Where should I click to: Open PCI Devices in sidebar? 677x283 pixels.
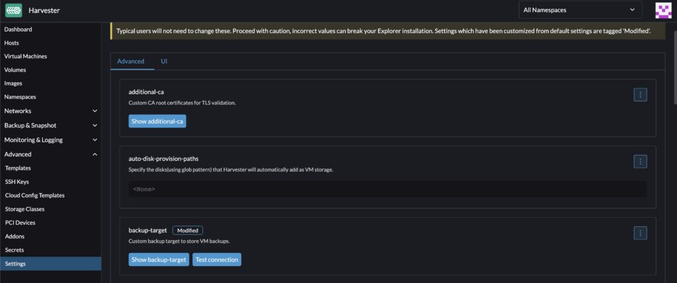pyautogui.click(x=20, y=223)
